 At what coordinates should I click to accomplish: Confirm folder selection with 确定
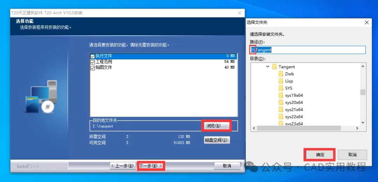(320, 155)
